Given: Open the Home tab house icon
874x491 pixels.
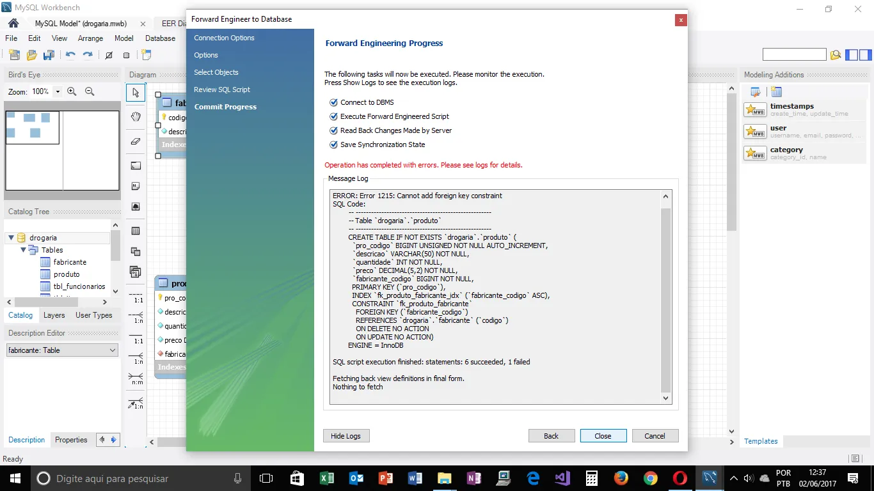Looking at the screenshot, I should (x=13, y=23).
